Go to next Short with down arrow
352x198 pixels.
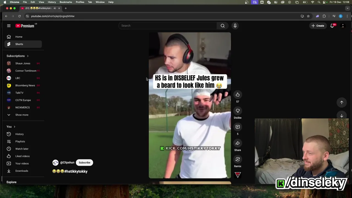pyautogui.click(x=342, y=116)
